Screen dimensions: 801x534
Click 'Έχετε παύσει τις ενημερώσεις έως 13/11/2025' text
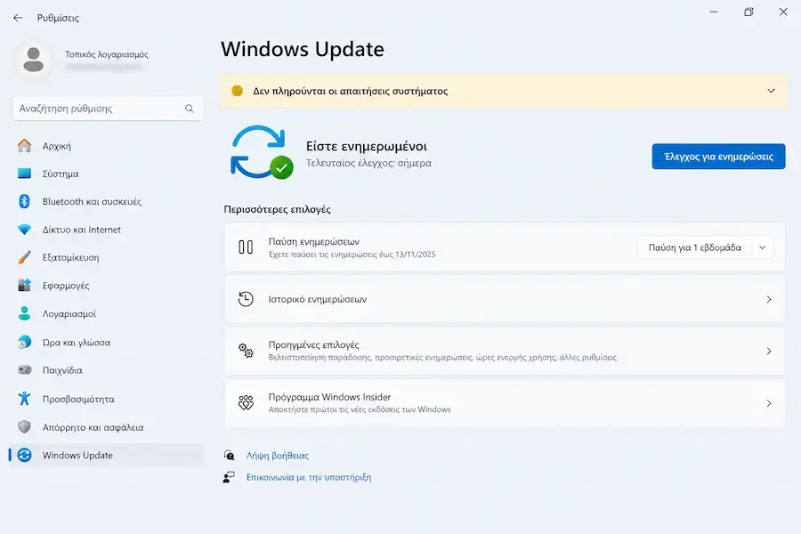coord(352,255)
